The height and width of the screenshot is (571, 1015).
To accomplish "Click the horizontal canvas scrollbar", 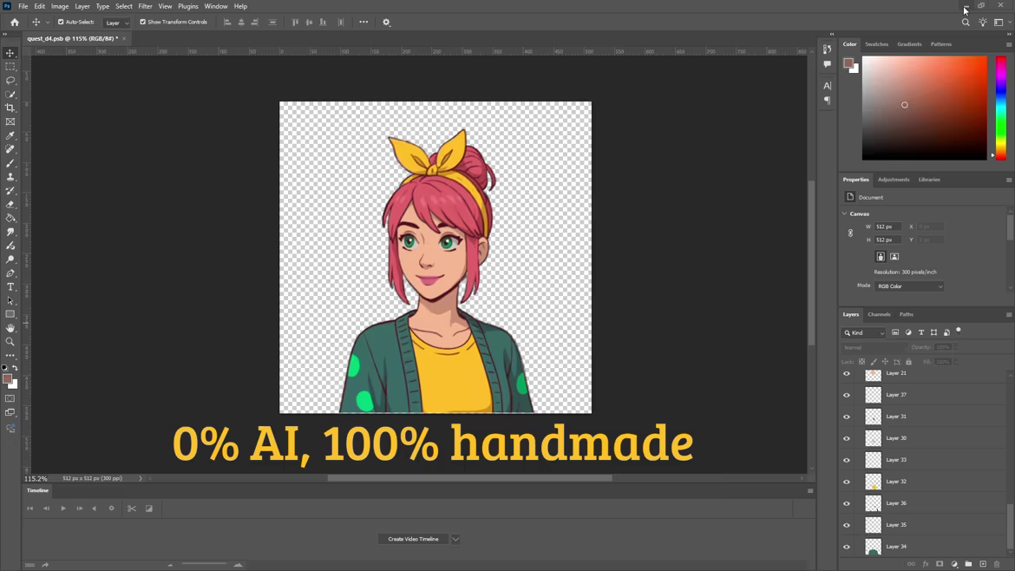I will [469, 478].
